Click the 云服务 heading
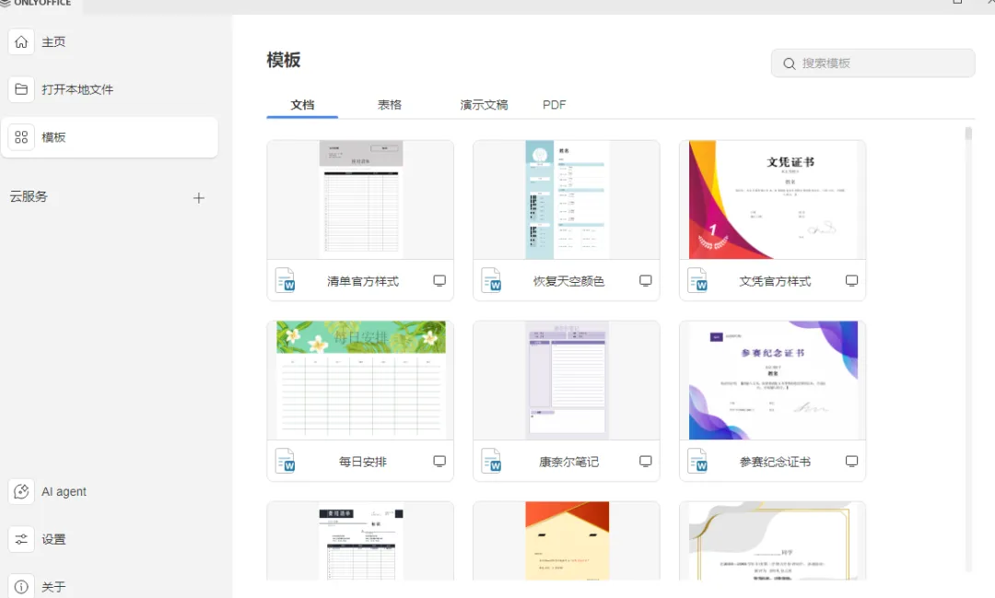This screenshot has width=995, height=598. pos(29,197)
